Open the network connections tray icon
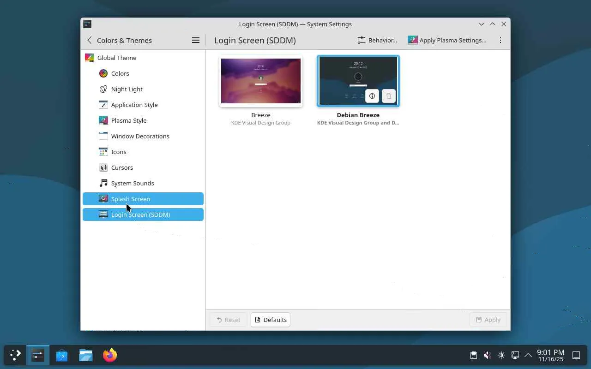Image resolution: width=591 pixels, height=369 pixels. point(515,355)
